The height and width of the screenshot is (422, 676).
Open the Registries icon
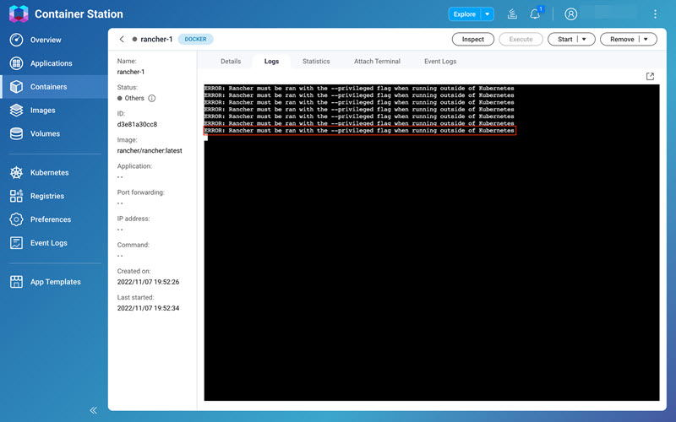(16, 196)
